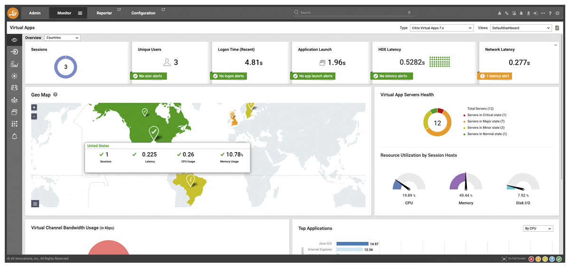This screenshot has height=267, width=570.
Task: Click the document icon beside Views dropdown
Action: pos(557,28)
